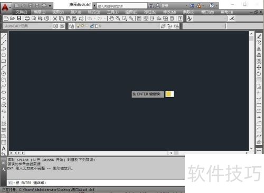Select the Line tool in draw toolbar
This screenshot has width=264, height=193.
(x=4, y=36)
